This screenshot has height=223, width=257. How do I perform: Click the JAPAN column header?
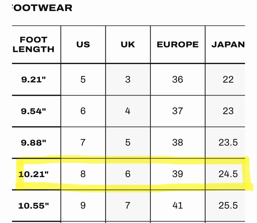[228, 44]
